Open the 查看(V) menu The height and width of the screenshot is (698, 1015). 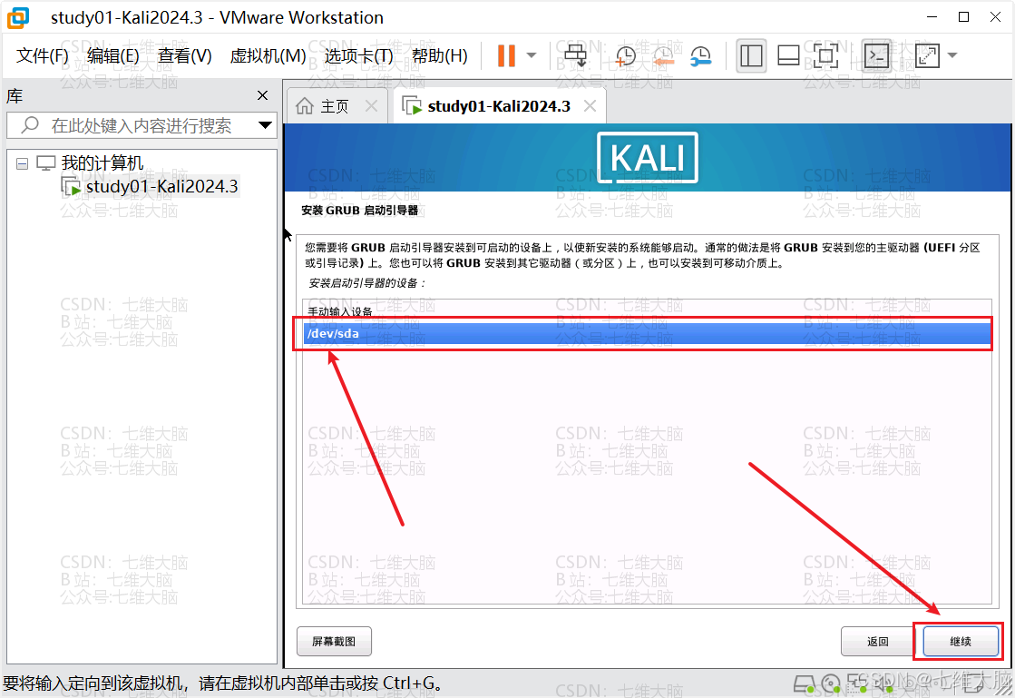[184, 55]
